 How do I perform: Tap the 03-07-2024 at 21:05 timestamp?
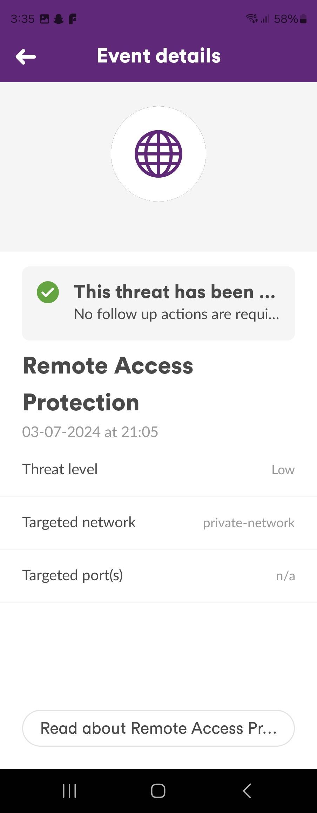90,432
